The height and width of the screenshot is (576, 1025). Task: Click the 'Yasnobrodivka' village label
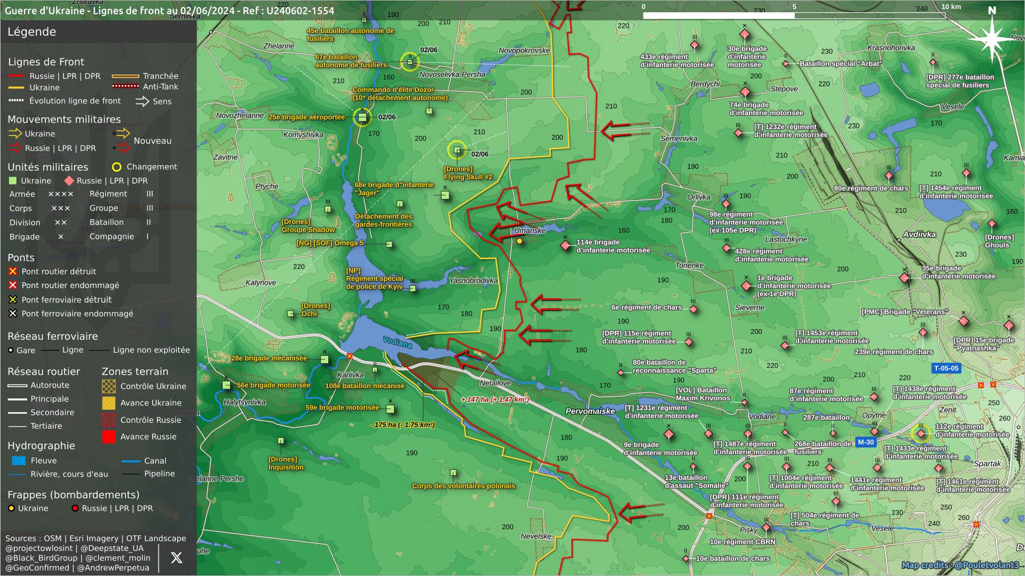point(474,281)
